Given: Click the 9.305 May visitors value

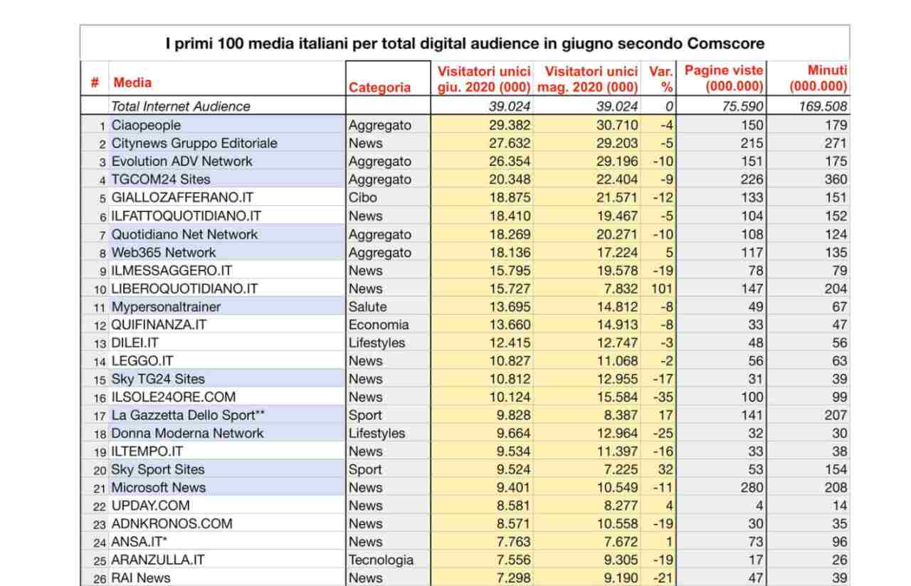Looking at the screenshot, I should [x=621, y=560].
